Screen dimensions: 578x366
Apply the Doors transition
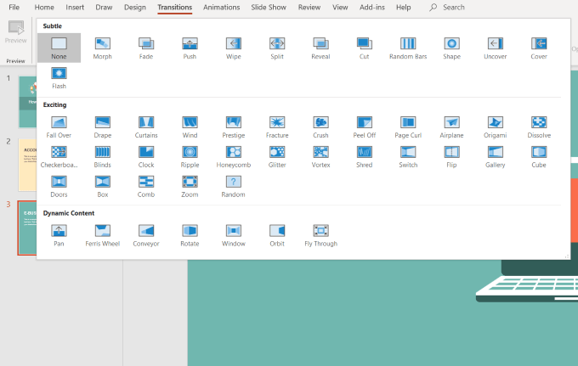(59, 186)
